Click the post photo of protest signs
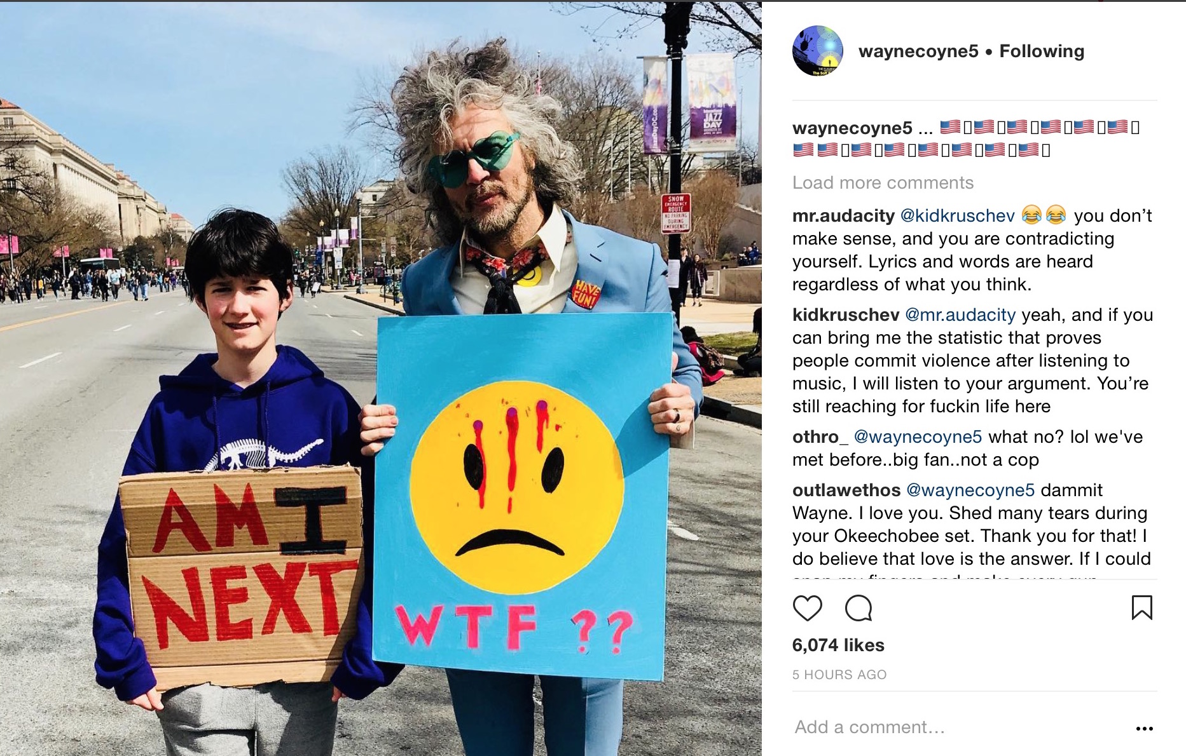Viewport: 1186px width, 756px height. 381,379
